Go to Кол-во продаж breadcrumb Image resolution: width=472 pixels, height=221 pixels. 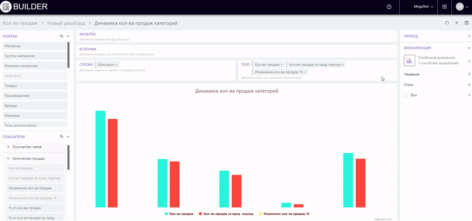click(x=20, y=23)
